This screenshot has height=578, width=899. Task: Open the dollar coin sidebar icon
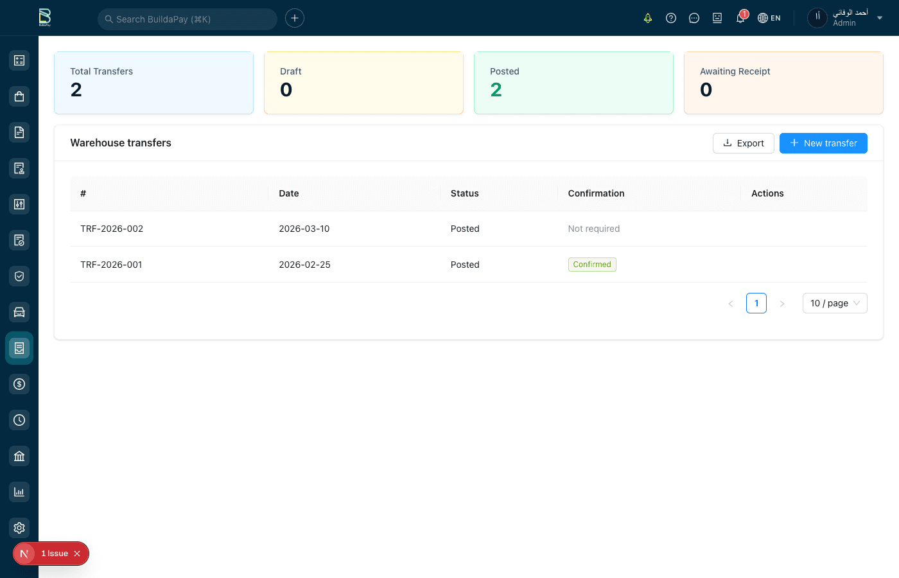19,384
